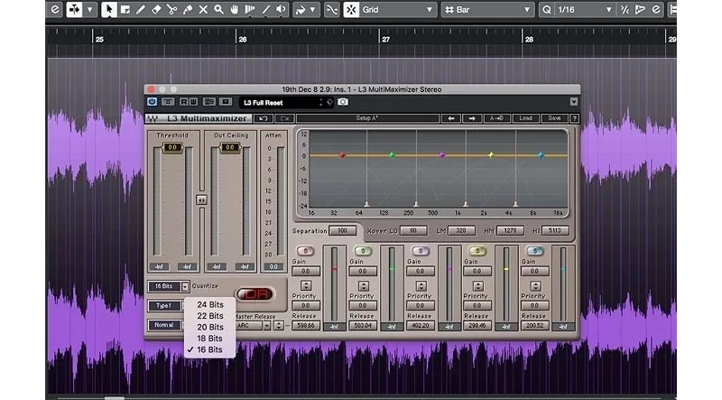Screen dimensions: 722x400
Task: Take plugin snapshot with camera icon
Action: click(x=343, y=102)
